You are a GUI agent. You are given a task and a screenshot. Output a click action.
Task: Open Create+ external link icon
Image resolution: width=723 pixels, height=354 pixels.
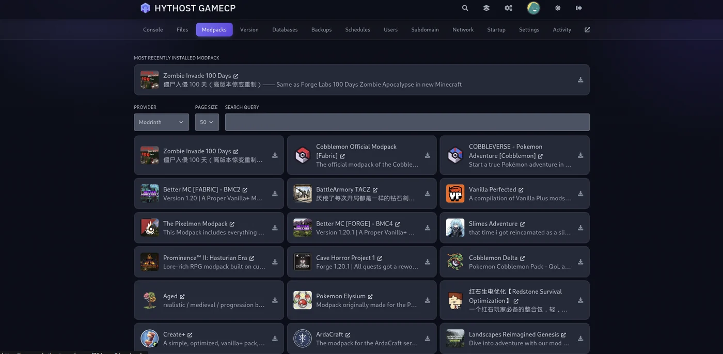point(190,335)
